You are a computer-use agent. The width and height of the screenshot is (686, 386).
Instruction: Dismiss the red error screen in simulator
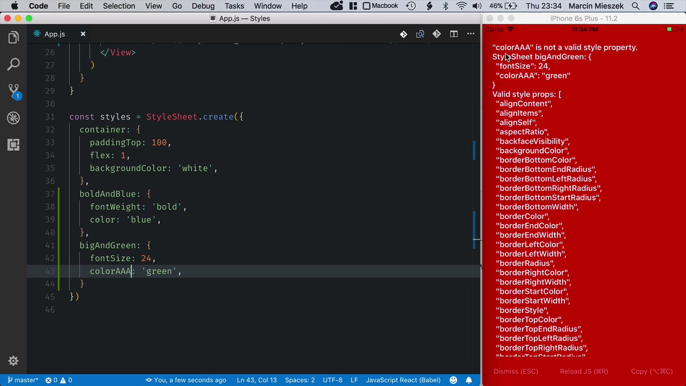coord(516,371)
